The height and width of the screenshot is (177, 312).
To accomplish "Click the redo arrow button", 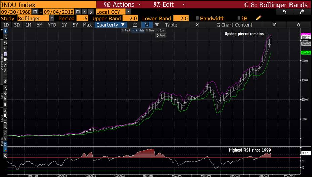I will [x=301, y=12].
